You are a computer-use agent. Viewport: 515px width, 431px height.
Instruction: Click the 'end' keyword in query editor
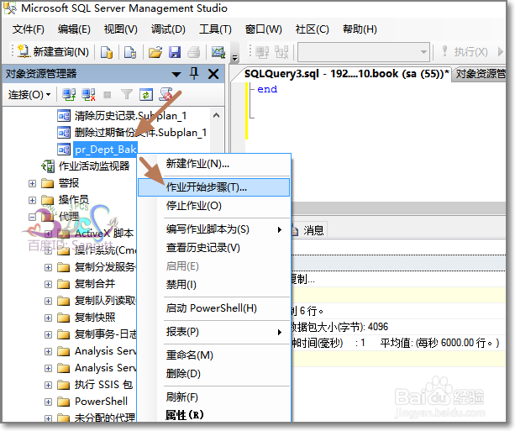coord(267,89)
